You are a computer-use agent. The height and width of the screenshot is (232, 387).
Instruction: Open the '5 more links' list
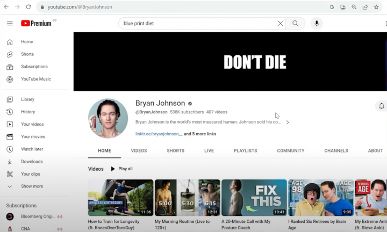(x=200, y=134)
